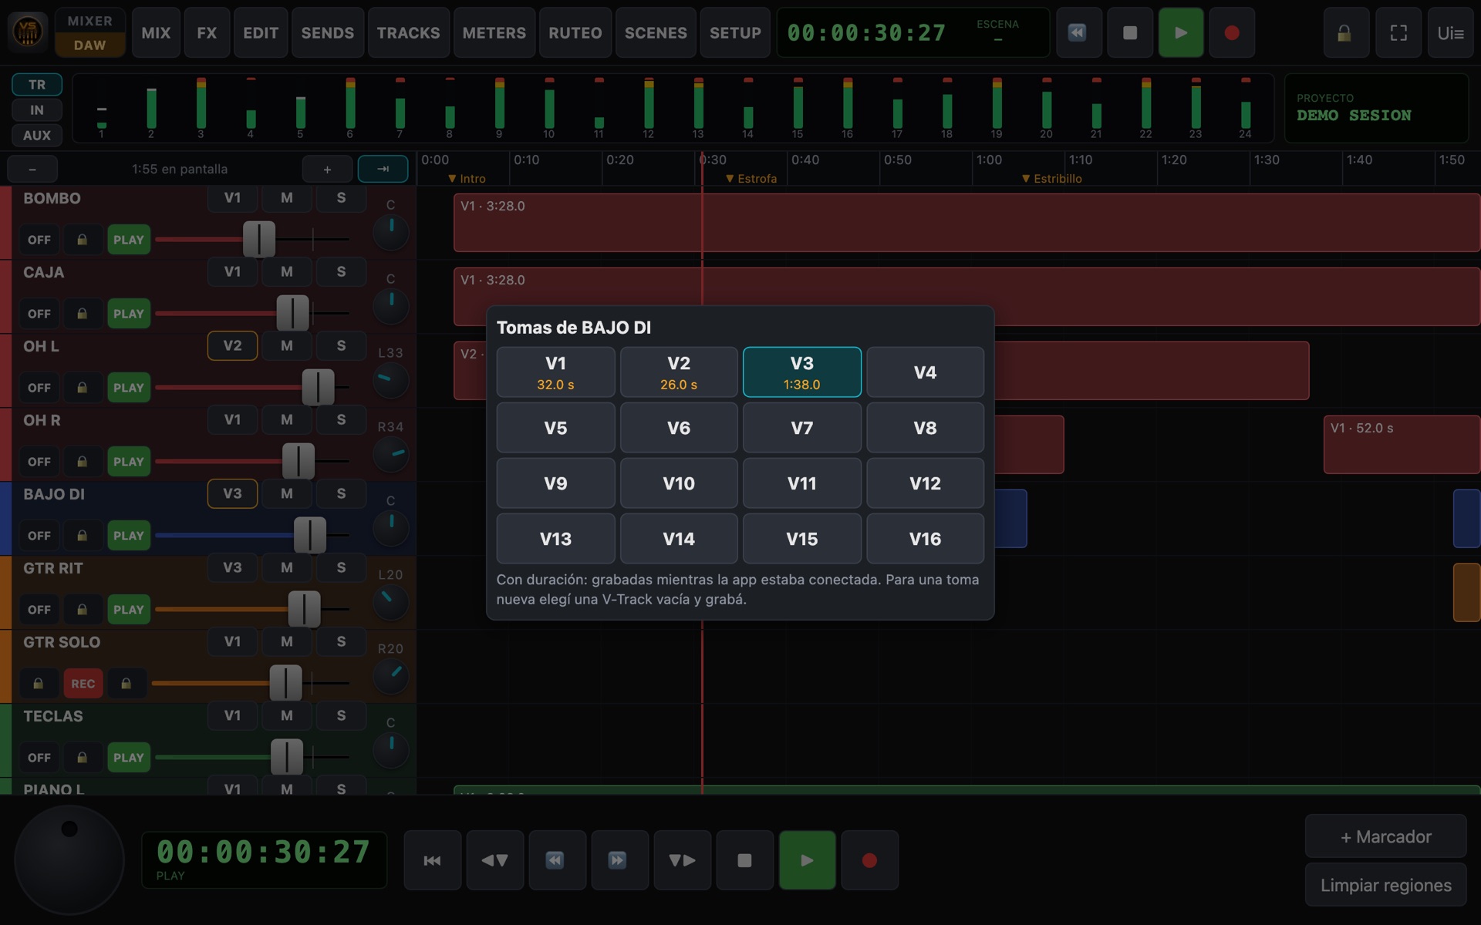Viewport: 1481px width, 925px height.
Task: Click the BAJO DI volume fader handle
Action: tap(310, 535)
